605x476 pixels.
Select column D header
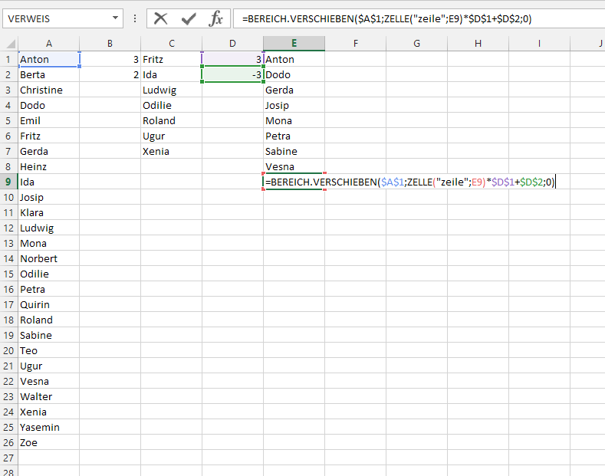[x=232, y=44]
